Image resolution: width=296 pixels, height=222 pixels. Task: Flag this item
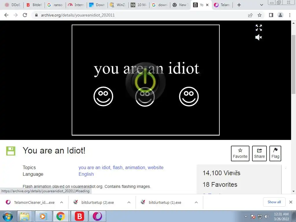coord(275,153)
